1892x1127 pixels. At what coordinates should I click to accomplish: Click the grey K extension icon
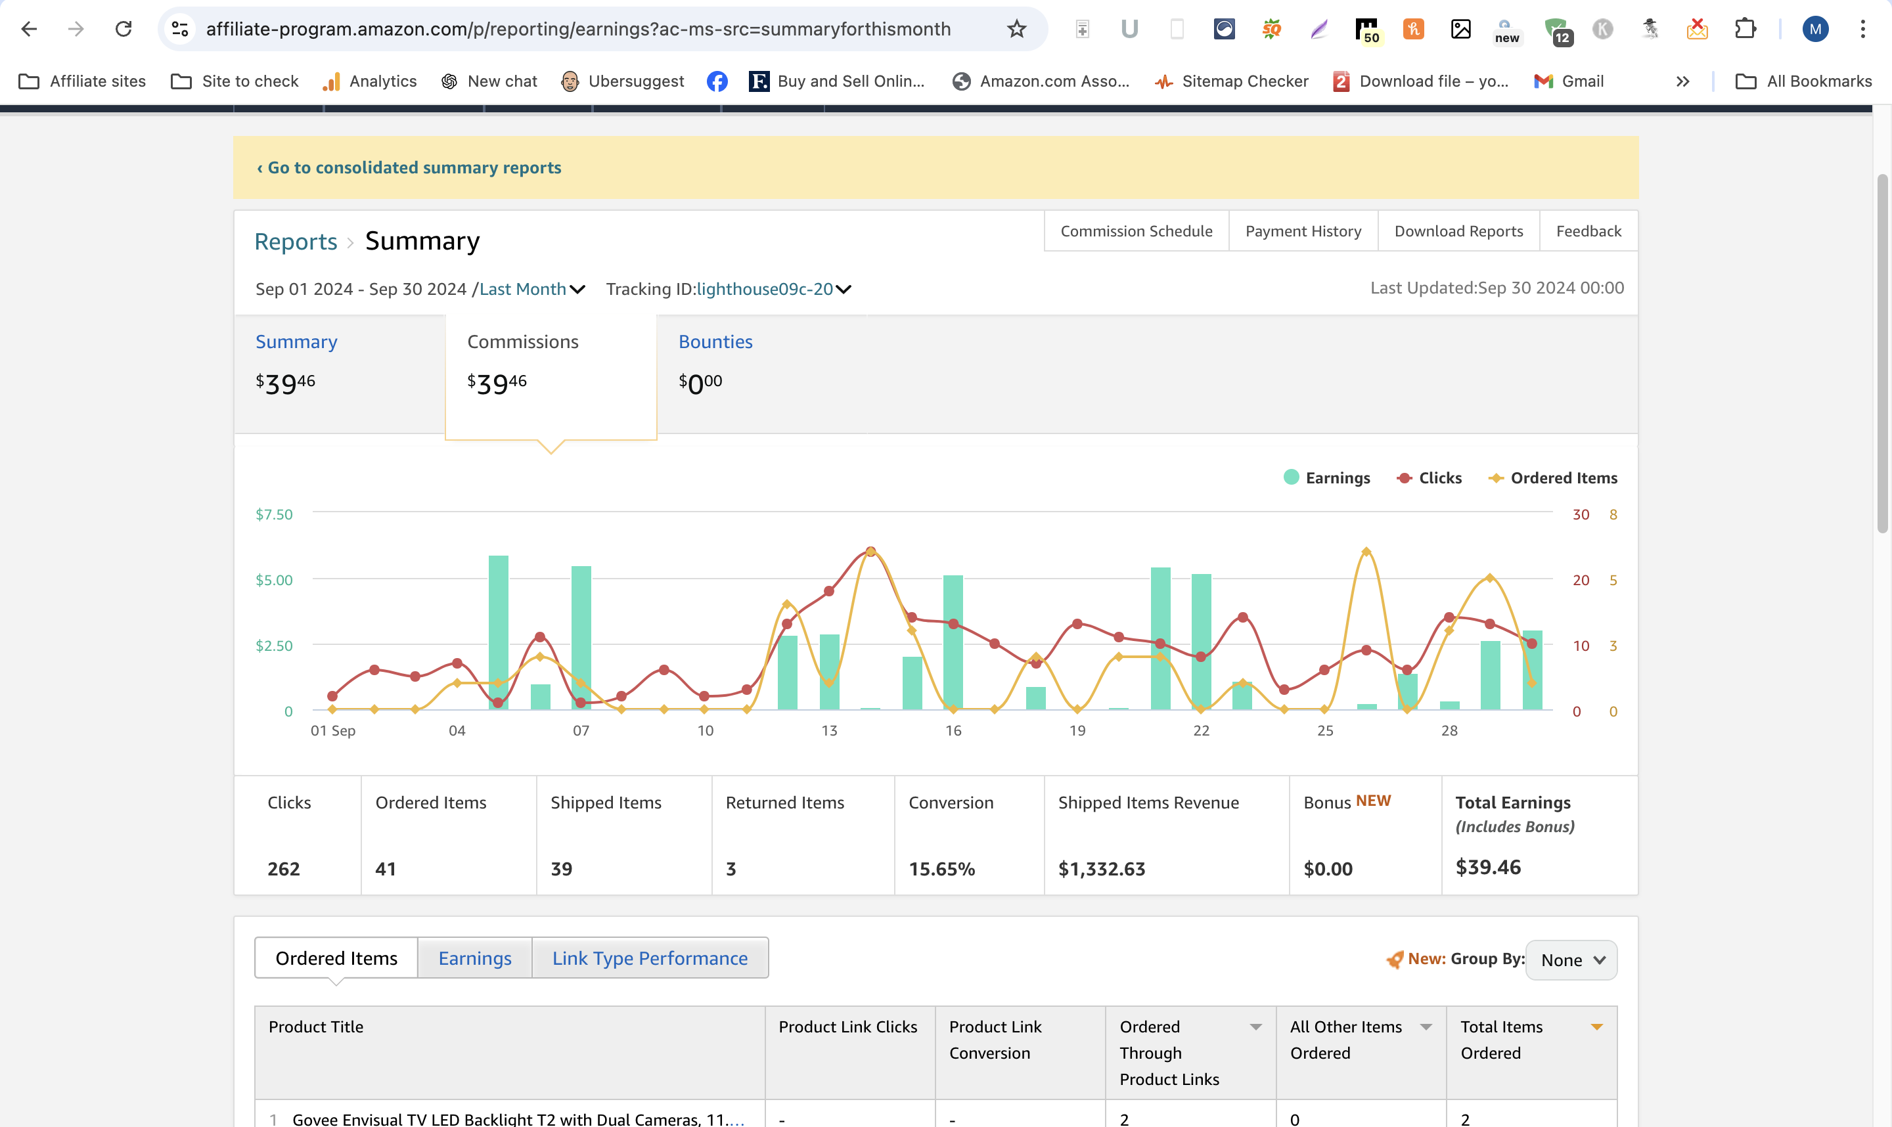click(1603, 29)
